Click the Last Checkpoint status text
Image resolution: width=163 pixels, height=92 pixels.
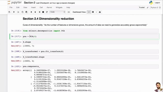[55, 3]
